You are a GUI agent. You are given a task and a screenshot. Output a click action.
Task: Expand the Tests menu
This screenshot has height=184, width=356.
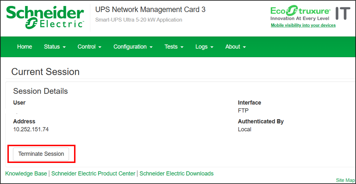pyautogui.click(x=174, y=47)
